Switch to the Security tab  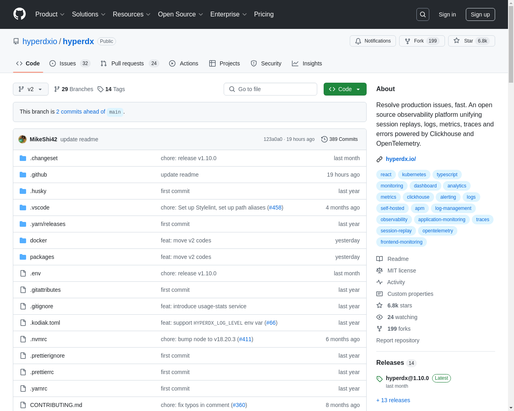point(266,63)
